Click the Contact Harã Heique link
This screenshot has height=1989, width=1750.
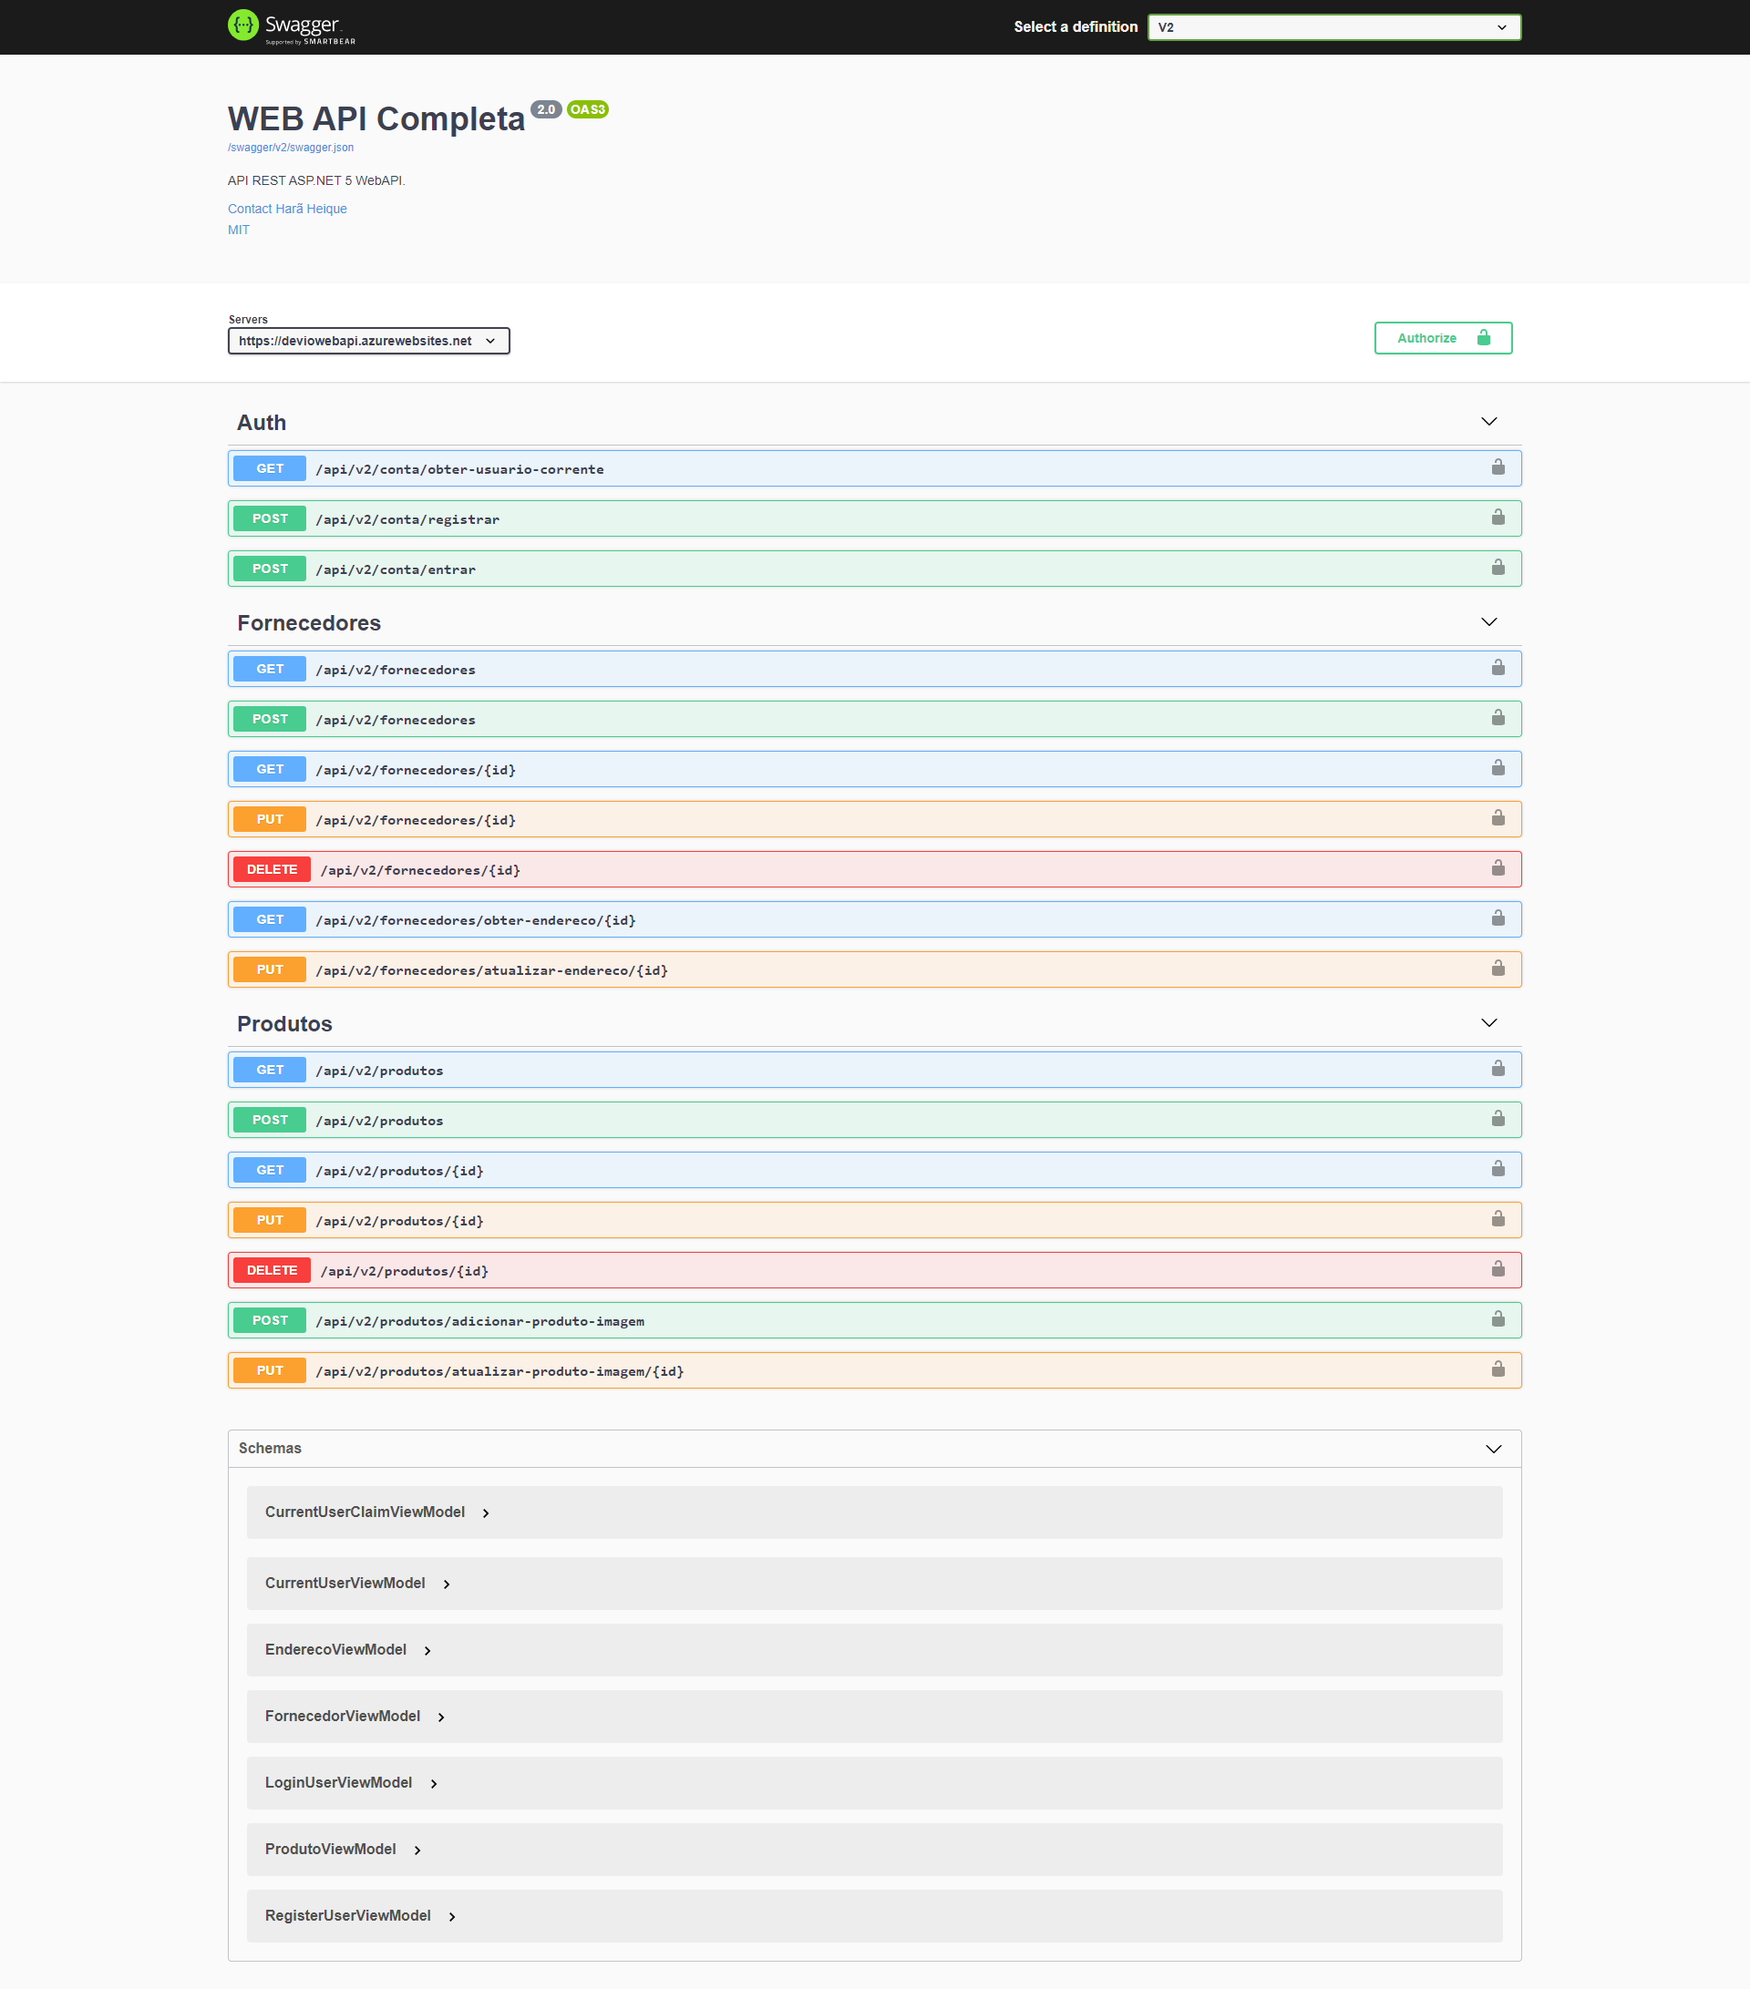(287, 210)
